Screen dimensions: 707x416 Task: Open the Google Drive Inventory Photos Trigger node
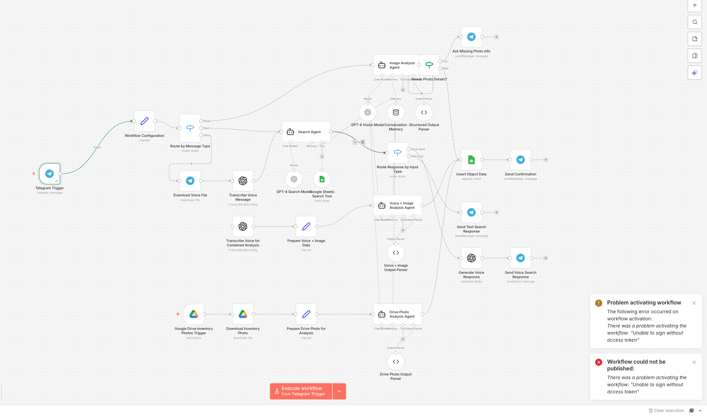coord(194,314)
